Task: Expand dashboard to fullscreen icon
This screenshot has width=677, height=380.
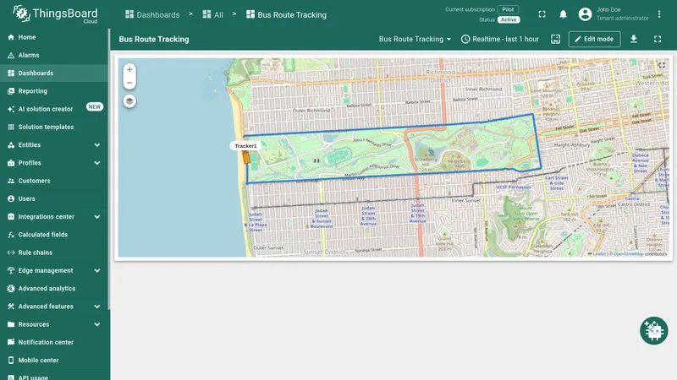Action: (658, 39)
